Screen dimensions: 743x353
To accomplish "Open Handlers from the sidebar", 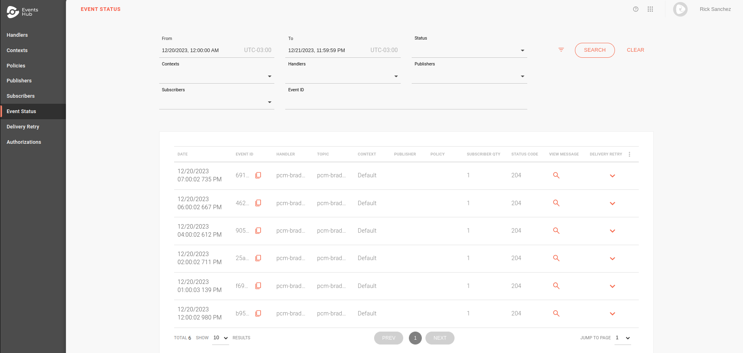I will [17, 35].
